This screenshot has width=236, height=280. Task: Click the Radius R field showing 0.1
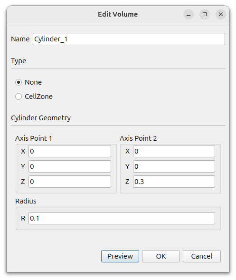122,218
